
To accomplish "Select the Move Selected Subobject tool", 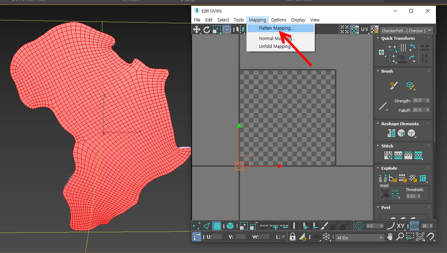I will pyautogui.click(x=197, y=30).
